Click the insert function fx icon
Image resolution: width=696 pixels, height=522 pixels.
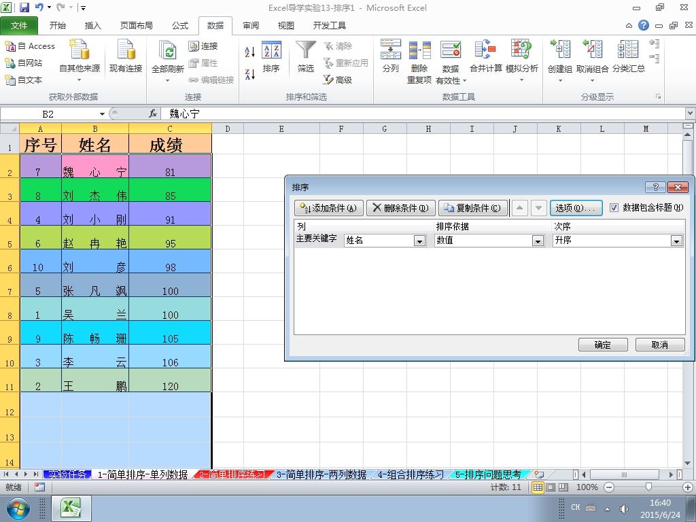click(x=153, y=114)
